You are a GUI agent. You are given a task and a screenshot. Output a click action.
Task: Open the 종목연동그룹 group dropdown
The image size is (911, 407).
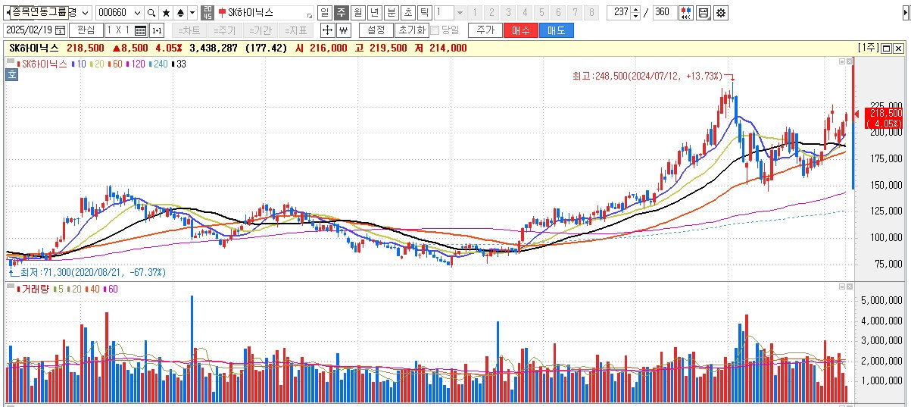pos(85,13)
